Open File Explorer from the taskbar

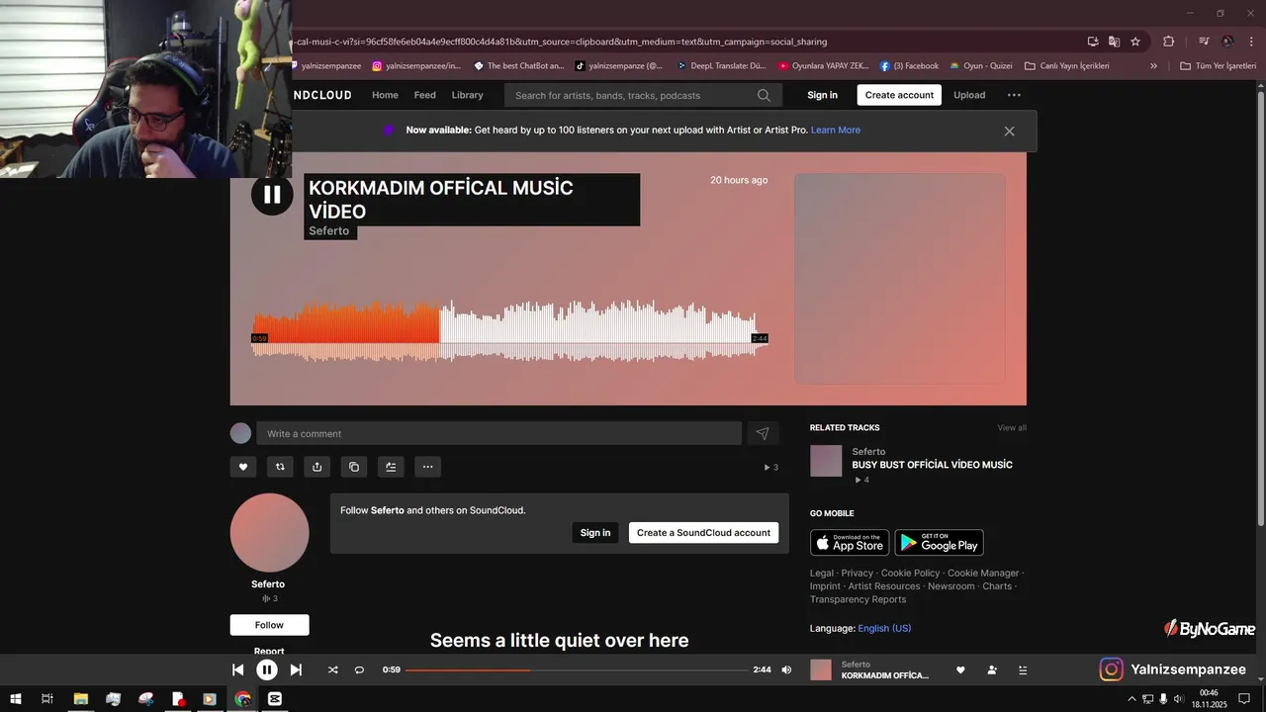80,699
